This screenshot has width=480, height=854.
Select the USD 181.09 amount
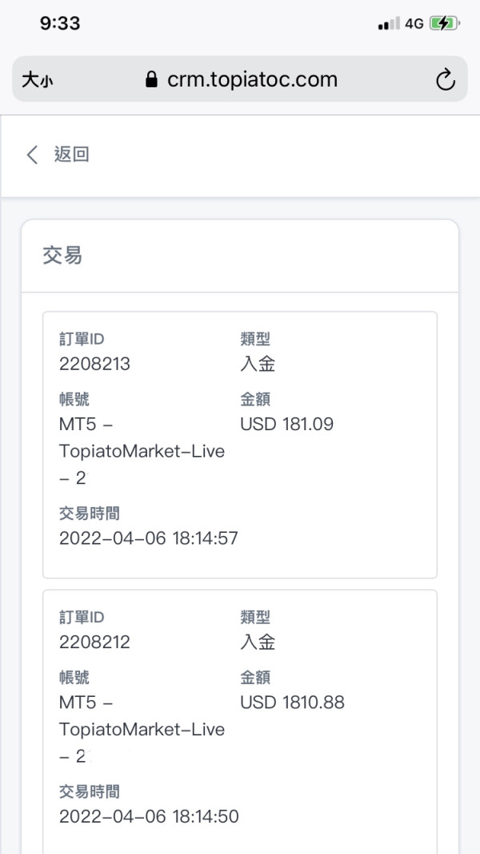pos(286,424)
